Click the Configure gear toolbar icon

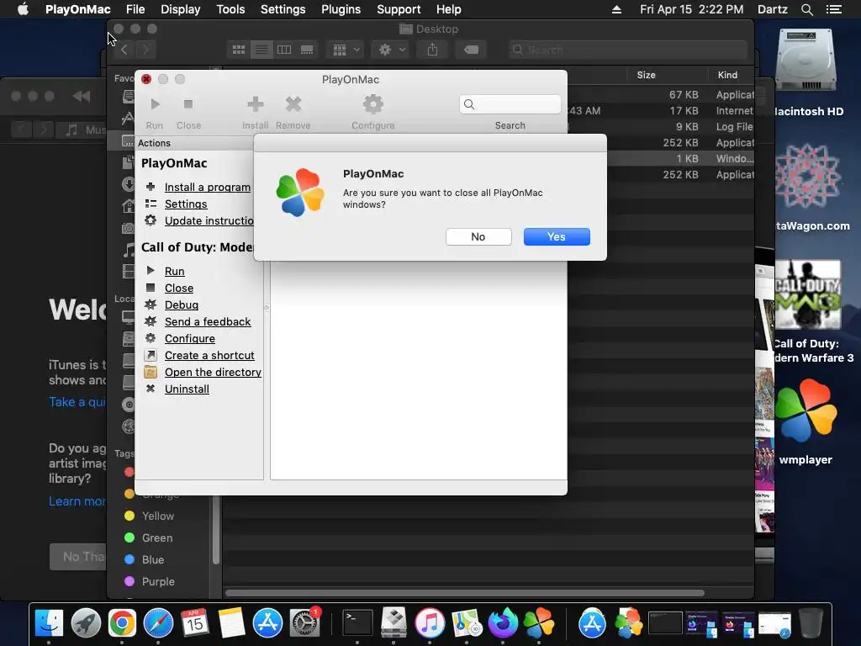click(372, 103)
